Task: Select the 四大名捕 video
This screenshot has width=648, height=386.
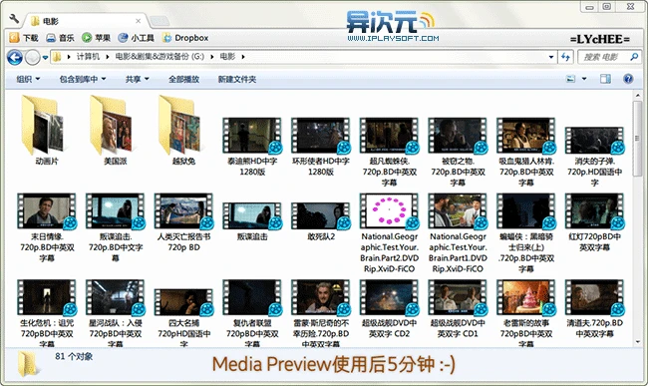Action: (183, 317)
